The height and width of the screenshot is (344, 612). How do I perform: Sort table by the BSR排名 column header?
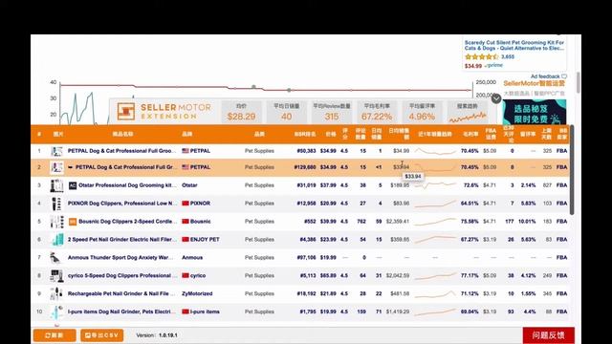pos(305,134)
